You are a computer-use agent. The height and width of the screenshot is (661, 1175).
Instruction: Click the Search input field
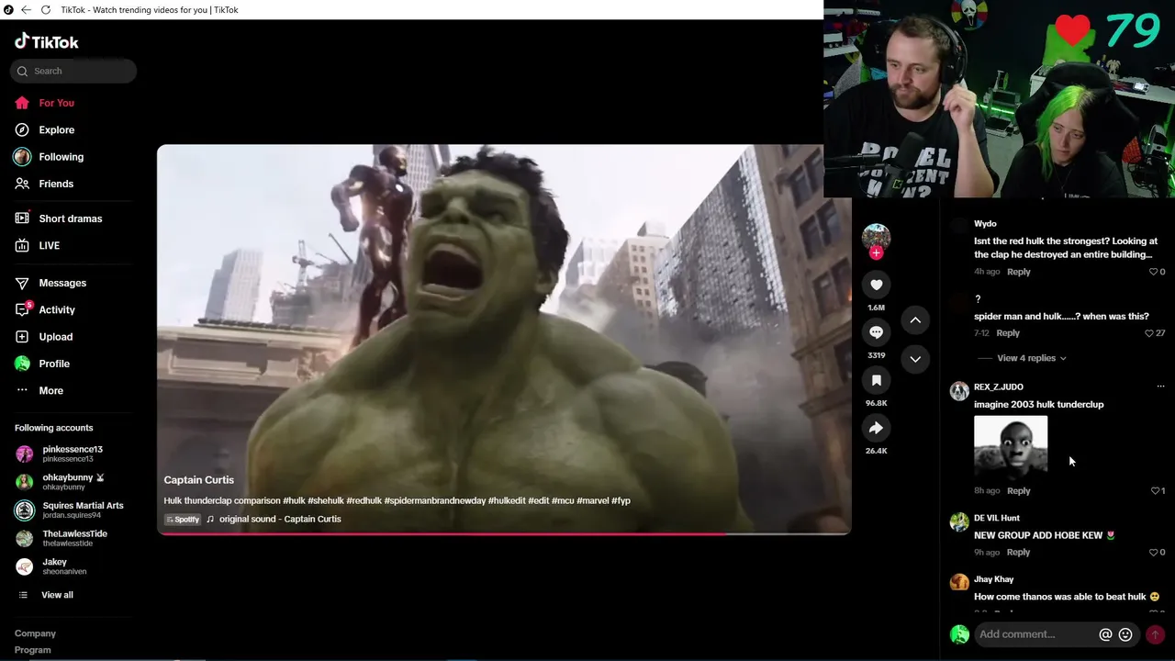(x=73, y=71)
